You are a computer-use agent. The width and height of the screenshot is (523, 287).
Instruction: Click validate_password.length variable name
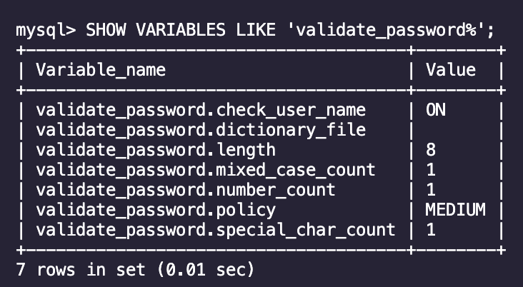[156, 150]
